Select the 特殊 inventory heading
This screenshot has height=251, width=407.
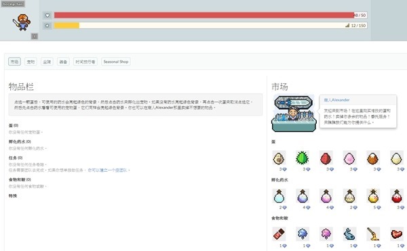pyautogui.click(x=13, y=196)
